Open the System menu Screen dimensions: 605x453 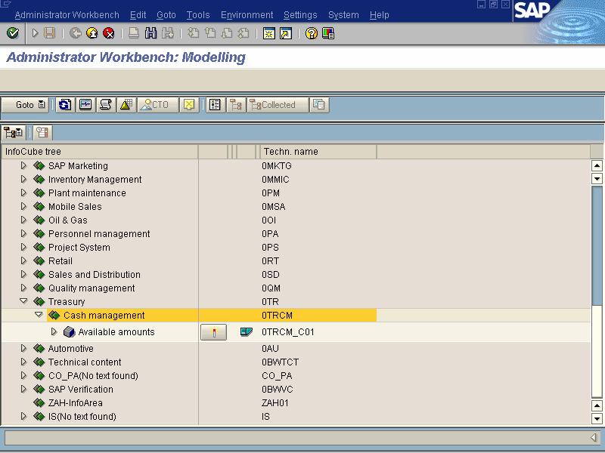(x=343, y=15)
